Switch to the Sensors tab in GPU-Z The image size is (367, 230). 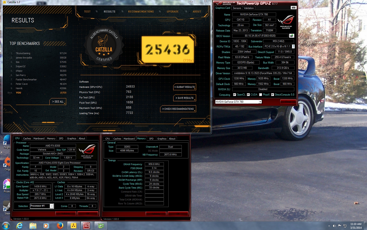point(237,8)
